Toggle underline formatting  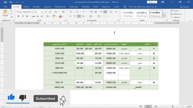[27, 16]
